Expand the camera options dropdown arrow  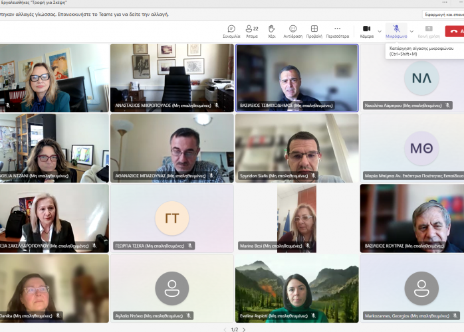pyautogui.click(x=380, y=31)
